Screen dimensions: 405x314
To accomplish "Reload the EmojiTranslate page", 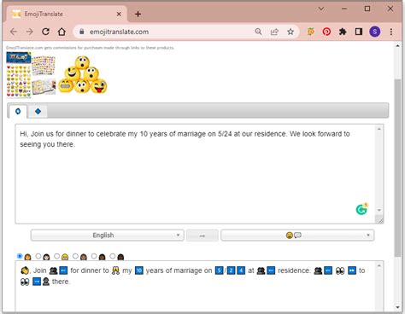I will (x=45, y=32).
